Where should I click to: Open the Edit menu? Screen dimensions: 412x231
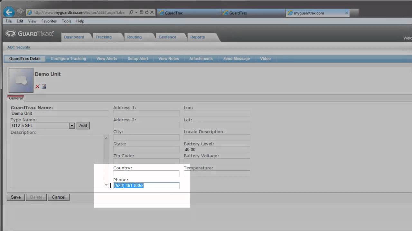tap(20, 21)
